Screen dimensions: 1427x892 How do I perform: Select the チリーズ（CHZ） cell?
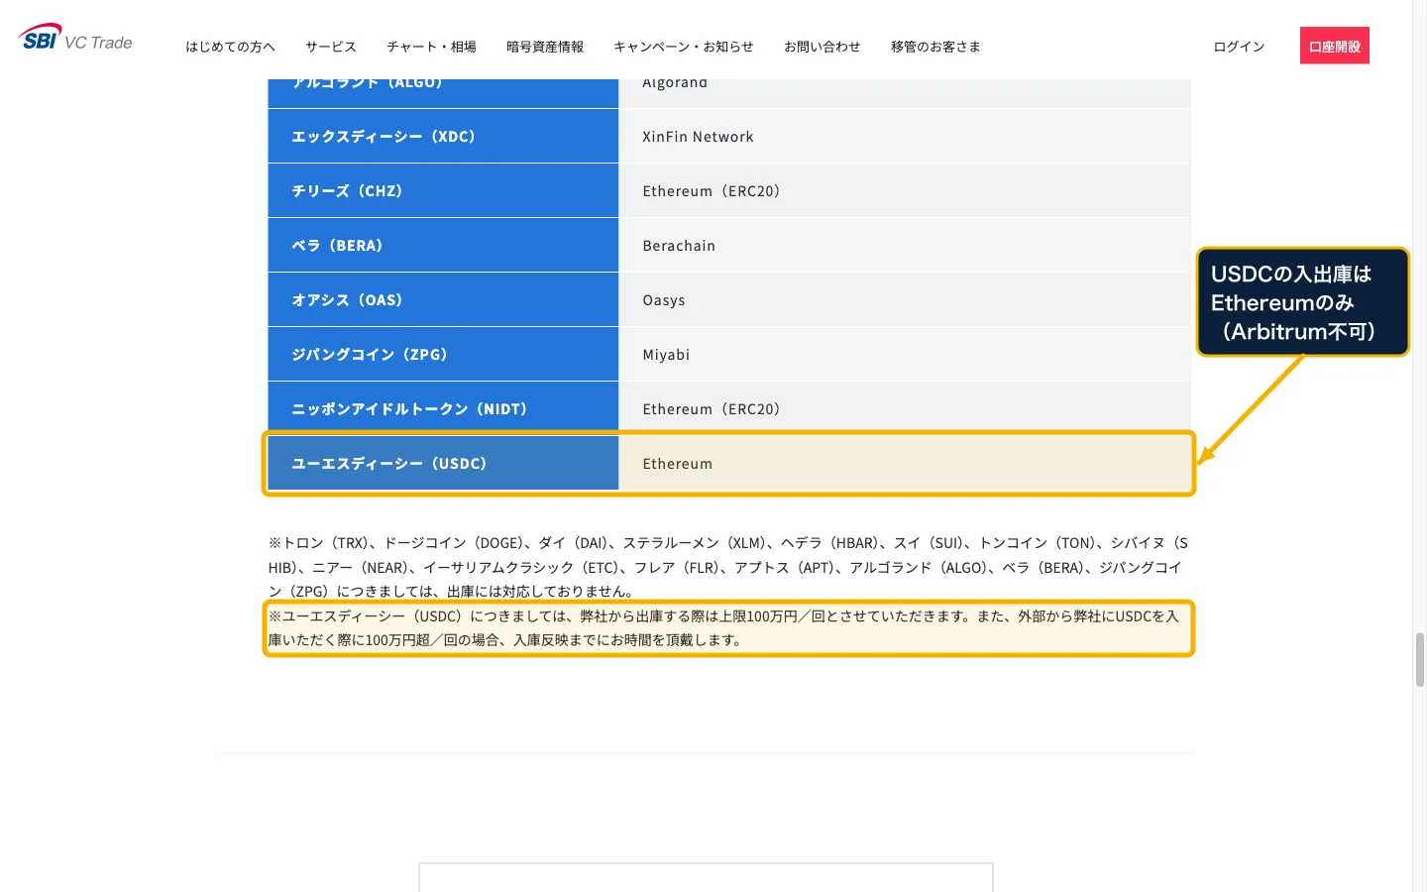click(443, 190)
